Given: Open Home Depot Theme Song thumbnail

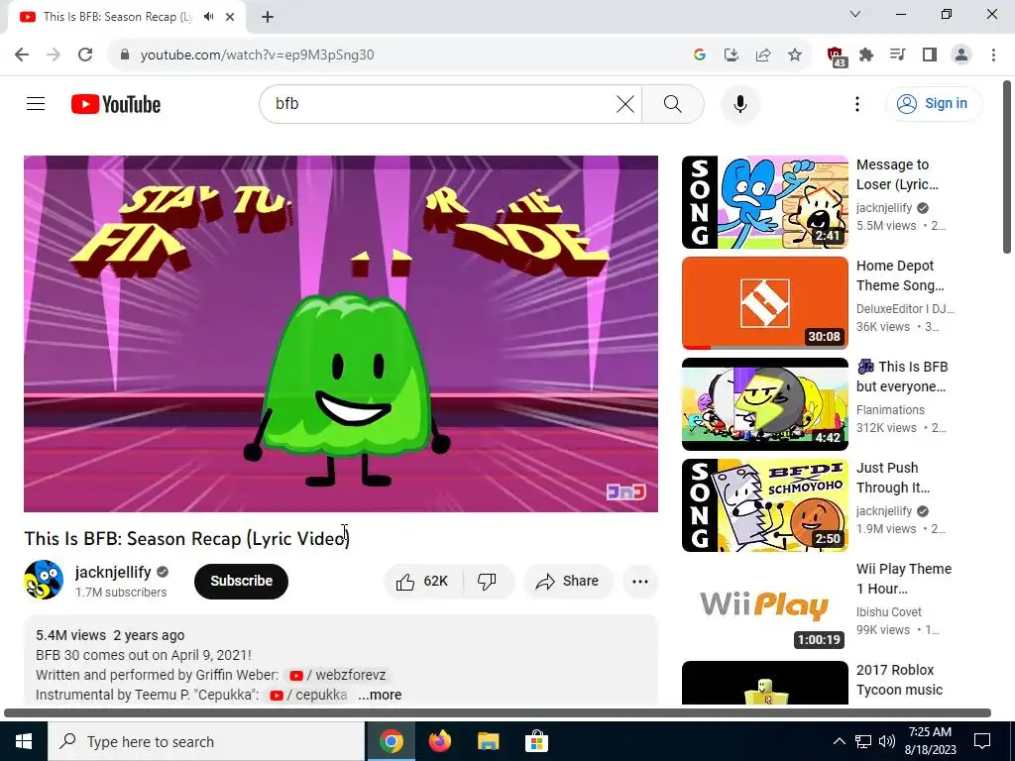Looking at the screenshot, I should 764,303.
